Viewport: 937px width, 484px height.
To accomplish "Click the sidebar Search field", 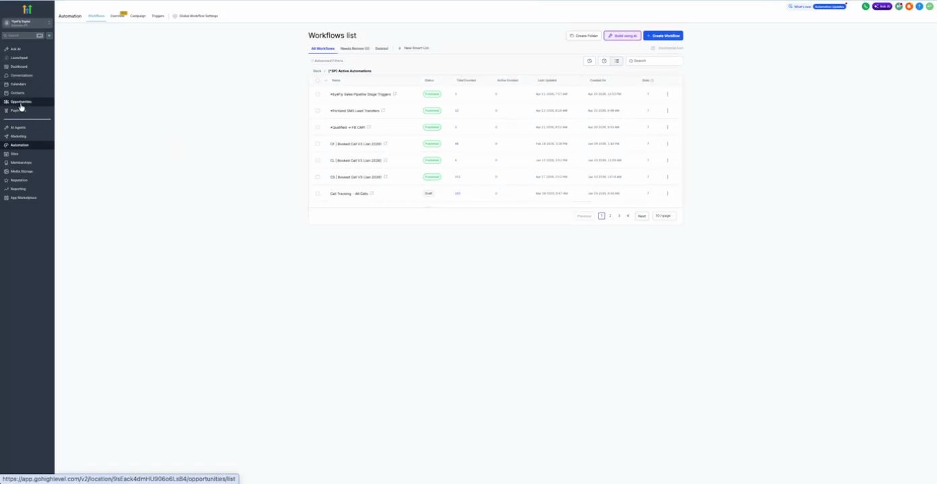I will (24, 36).
